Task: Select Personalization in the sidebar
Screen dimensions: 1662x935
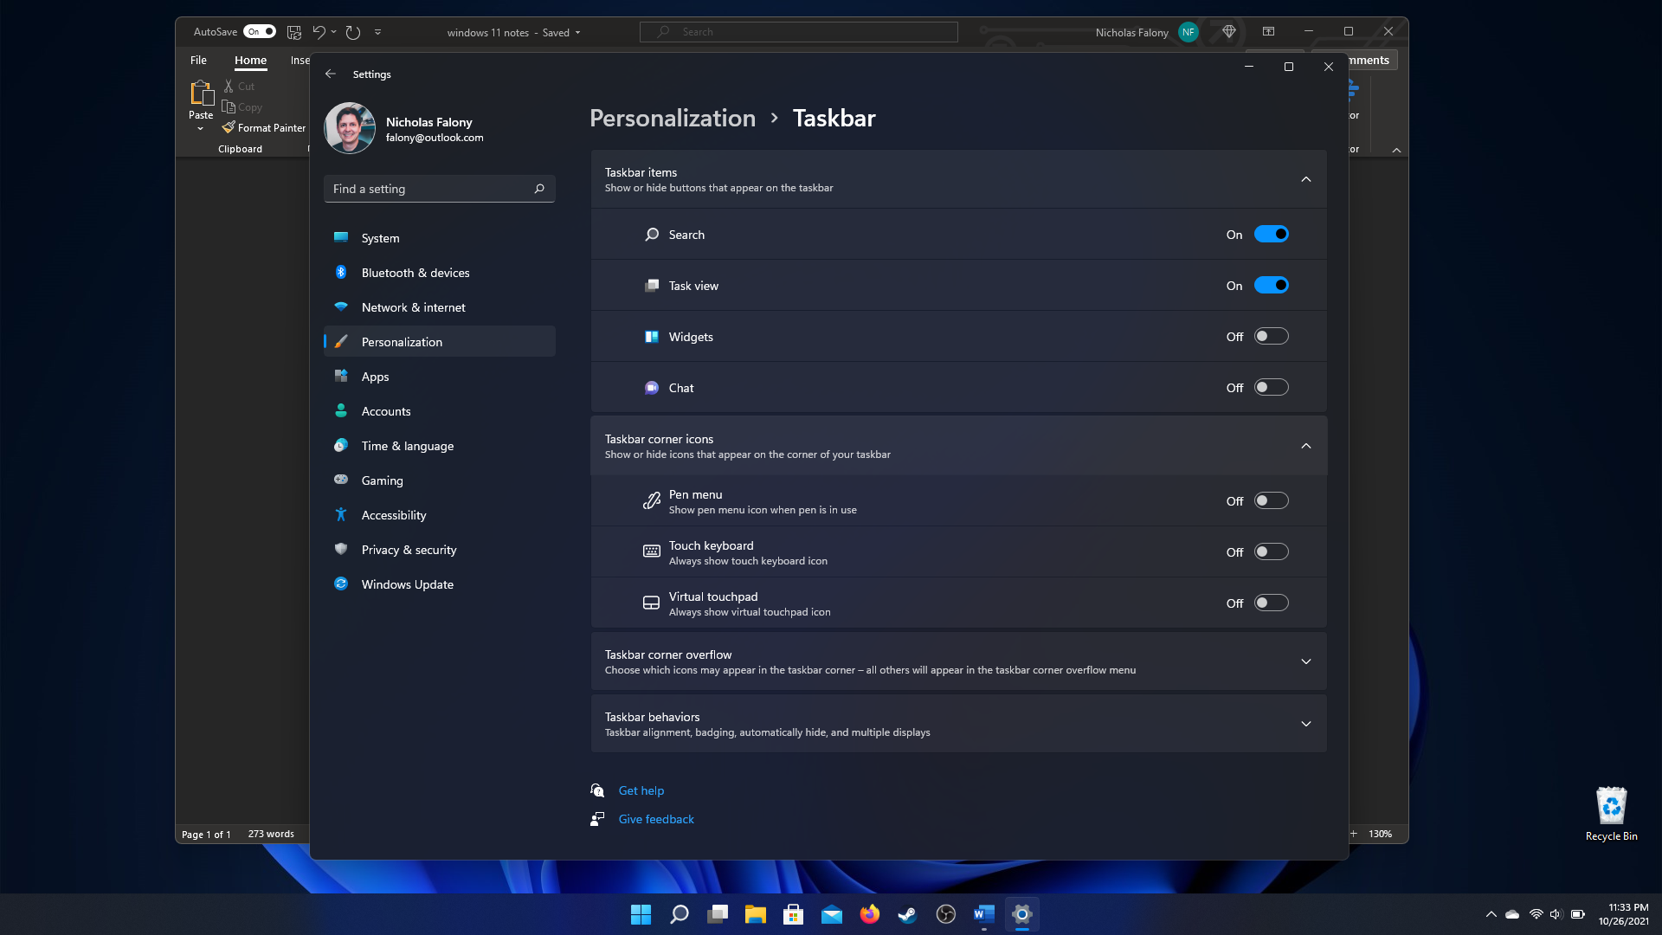Action: click(440, 342)
